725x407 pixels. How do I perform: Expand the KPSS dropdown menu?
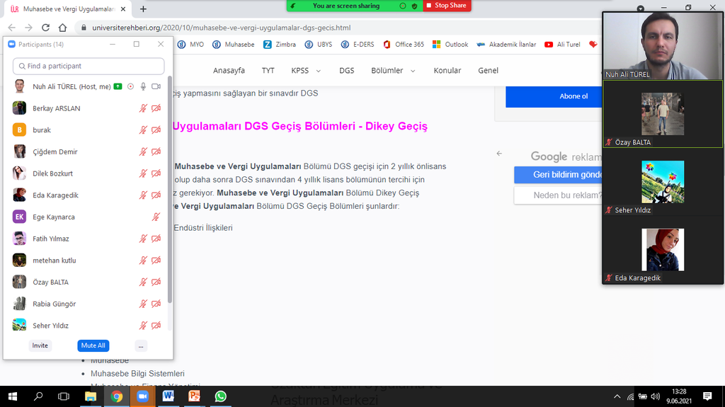click(x=306, y=71)
